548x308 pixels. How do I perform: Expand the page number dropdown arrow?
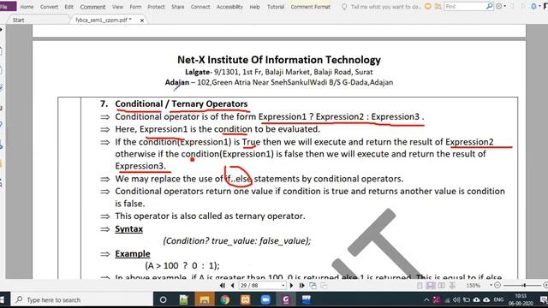[283, 285]
